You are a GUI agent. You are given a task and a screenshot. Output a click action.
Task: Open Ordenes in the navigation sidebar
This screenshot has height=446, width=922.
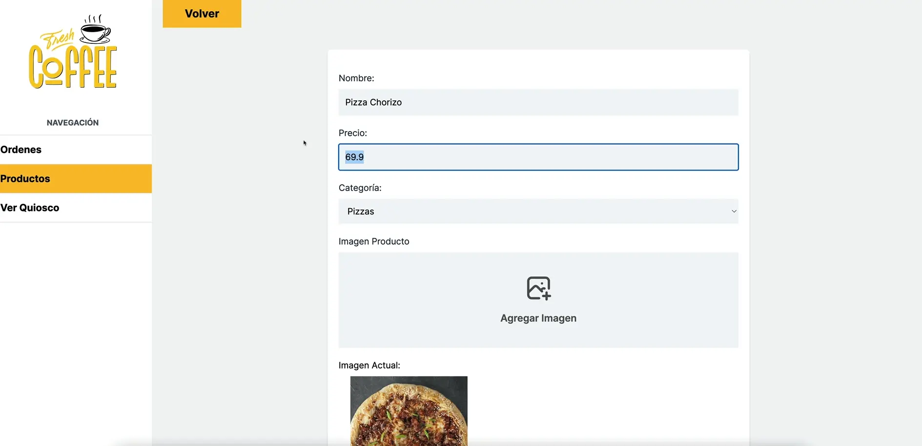21,150
